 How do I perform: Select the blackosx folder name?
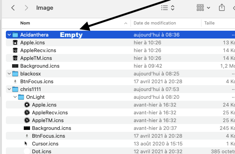point(30,73)
